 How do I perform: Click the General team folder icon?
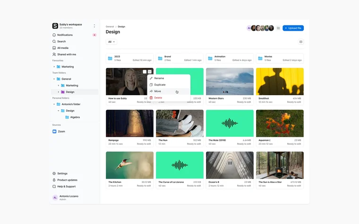(59, 79)
